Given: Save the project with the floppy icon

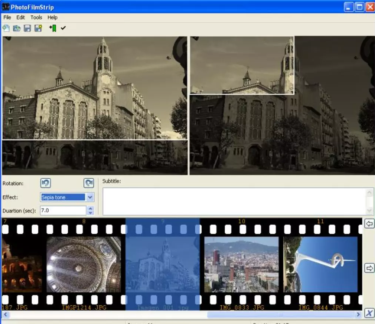Looking at the screenshot, I should click(27, 28).
